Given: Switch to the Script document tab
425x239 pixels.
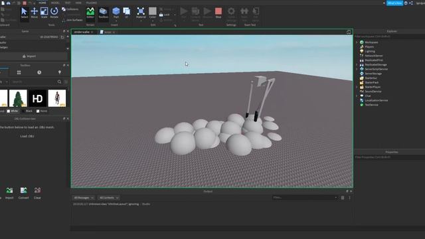Looking at the screenshot, I should [108, 32].
